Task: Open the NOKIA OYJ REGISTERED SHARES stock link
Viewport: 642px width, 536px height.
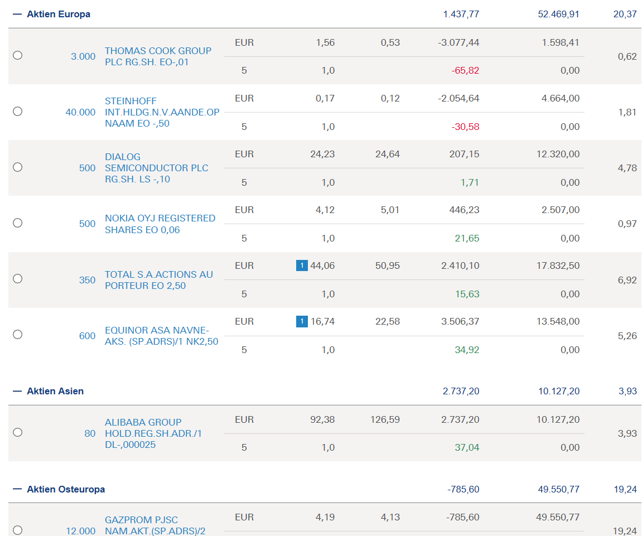Action: pos(160,223)
